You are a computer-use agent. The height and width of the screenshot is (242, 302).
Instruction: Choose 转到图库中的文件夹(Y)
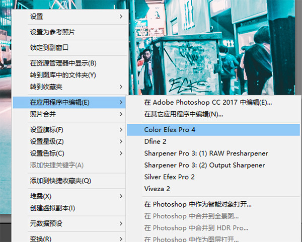(63, 75)
